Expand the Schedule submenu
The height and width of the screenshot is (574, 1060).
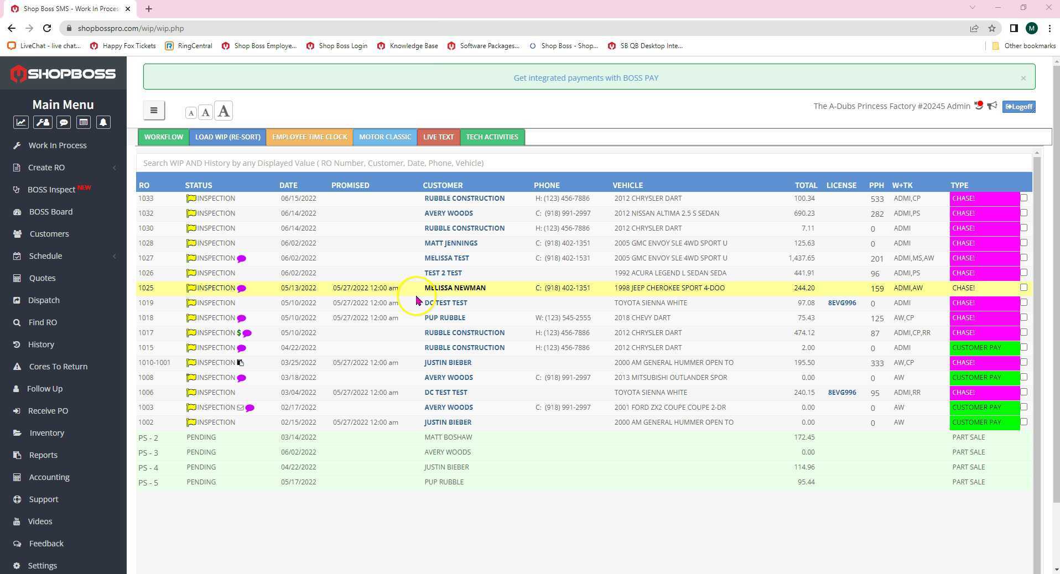[114, 256]
